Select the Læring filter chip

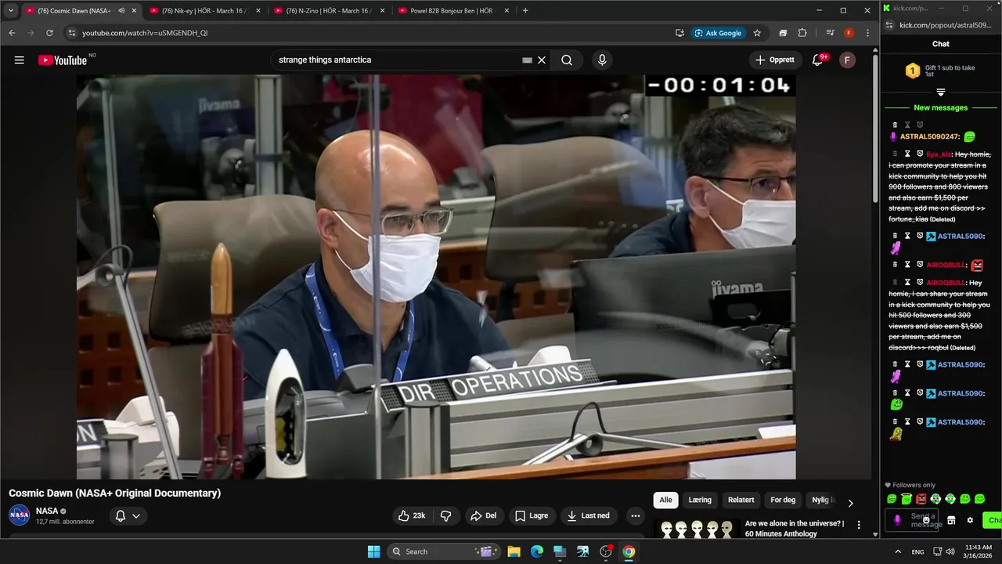[x=700, y=500]
